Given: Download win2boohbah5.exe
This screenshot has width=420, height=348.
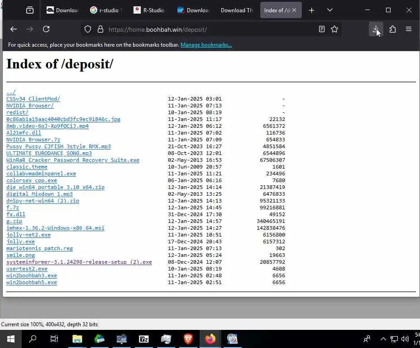Looking at the screenshot, I should [32, 282].
